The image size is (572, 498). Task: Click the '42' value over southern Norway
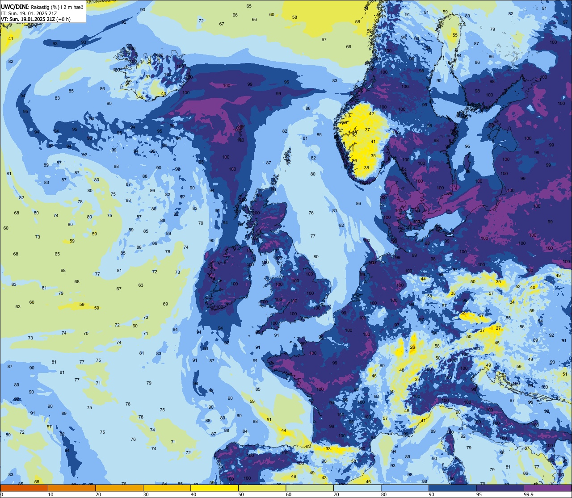371,114
